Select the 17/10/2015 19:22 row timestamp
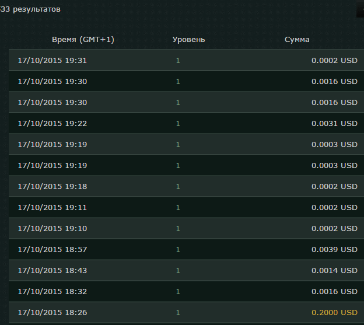This screenshot has height=325, width=364. click(x=52, y=124)
